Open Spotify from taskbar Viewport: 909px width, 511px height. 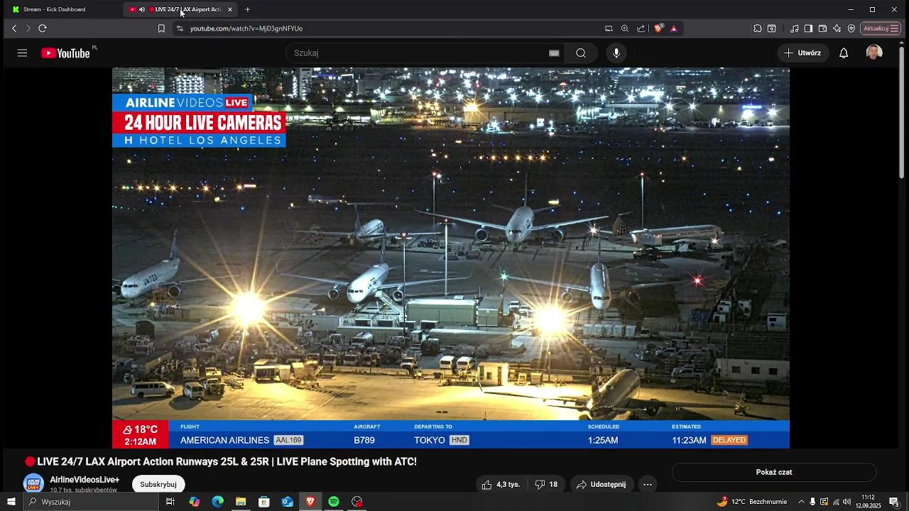point(334,502)
